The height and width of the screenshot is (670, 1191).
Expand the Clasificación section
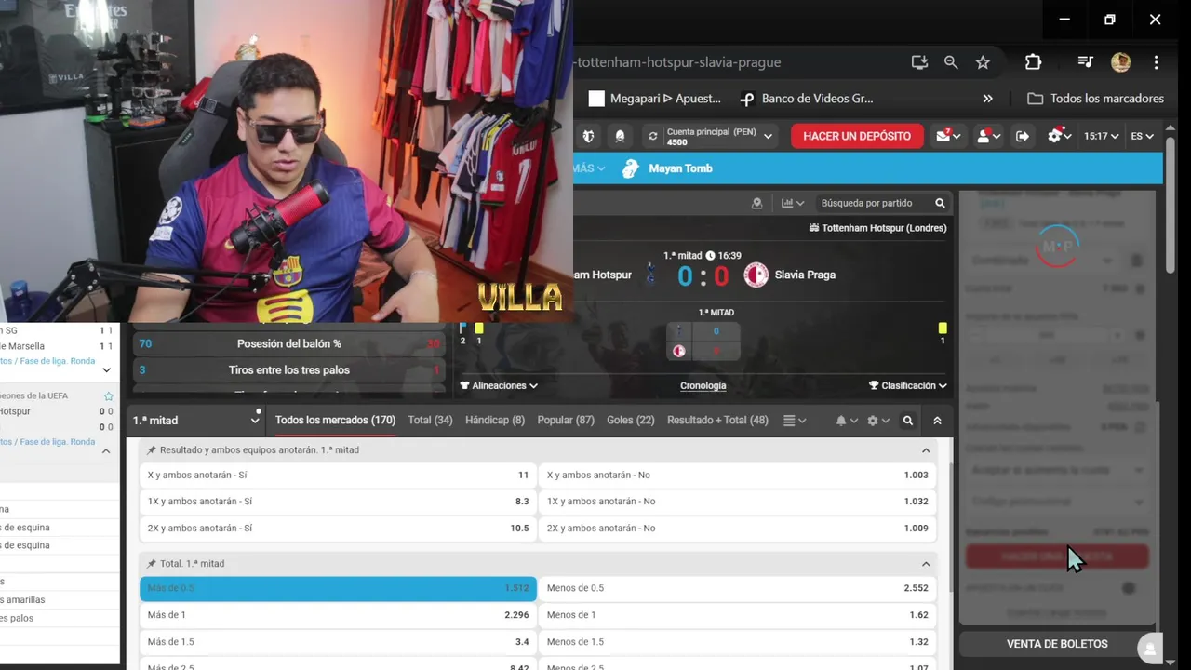tap(908, 385)
